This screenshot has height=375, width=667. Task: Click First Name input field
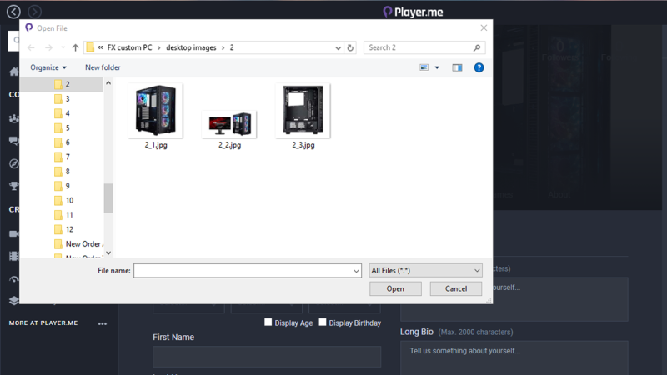[267, 357]
